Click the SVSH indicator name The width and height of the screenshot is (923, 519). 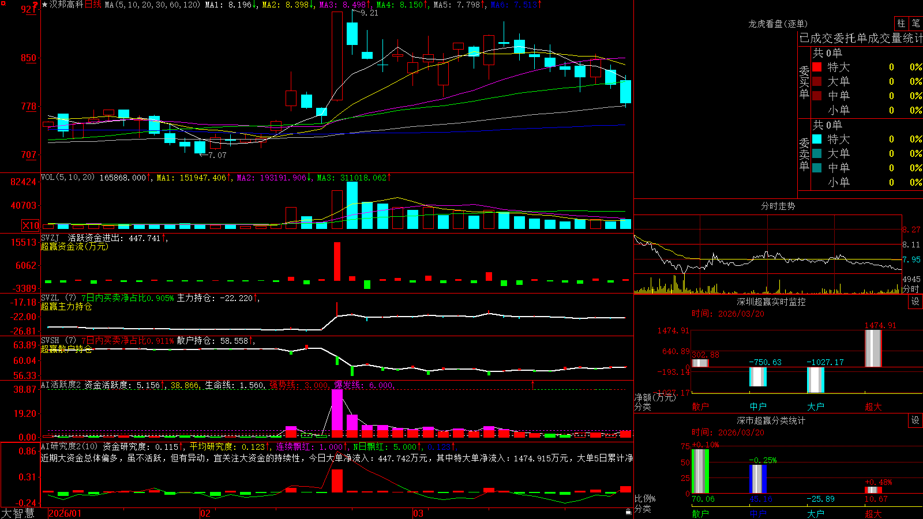[x=50, y=340]
